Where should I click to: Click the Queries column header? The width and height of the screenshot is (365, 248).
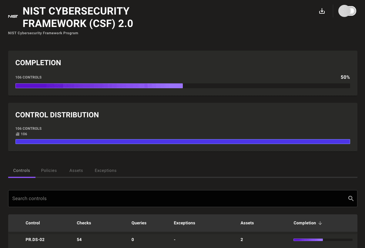click(x=139, y=223)
